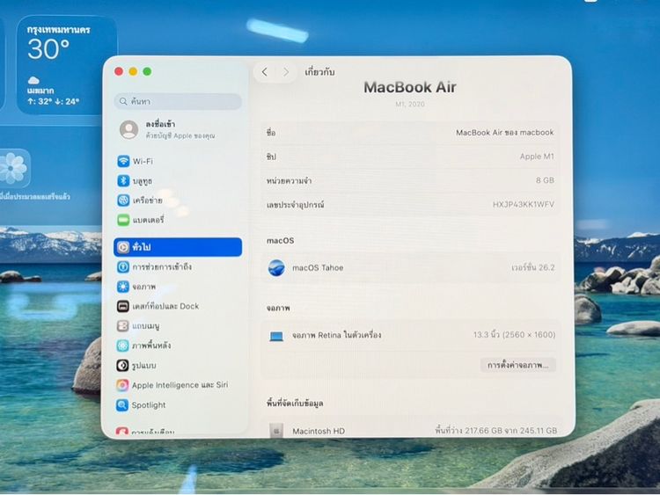Click the เลขประจำอุปกรณ์ (serial number) label

click(295, 205)
